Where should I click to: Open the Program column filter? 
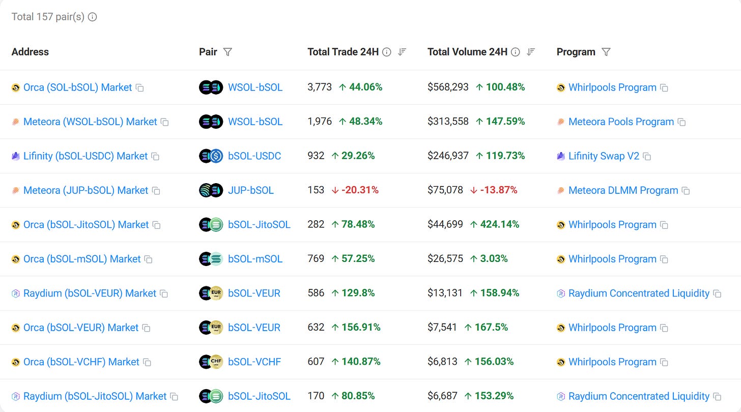tap(606, 52)
